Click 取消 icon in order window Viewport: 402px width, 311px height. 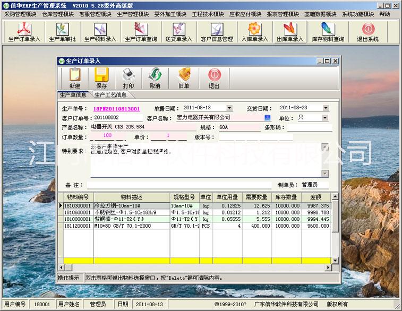tap(155, 78)
